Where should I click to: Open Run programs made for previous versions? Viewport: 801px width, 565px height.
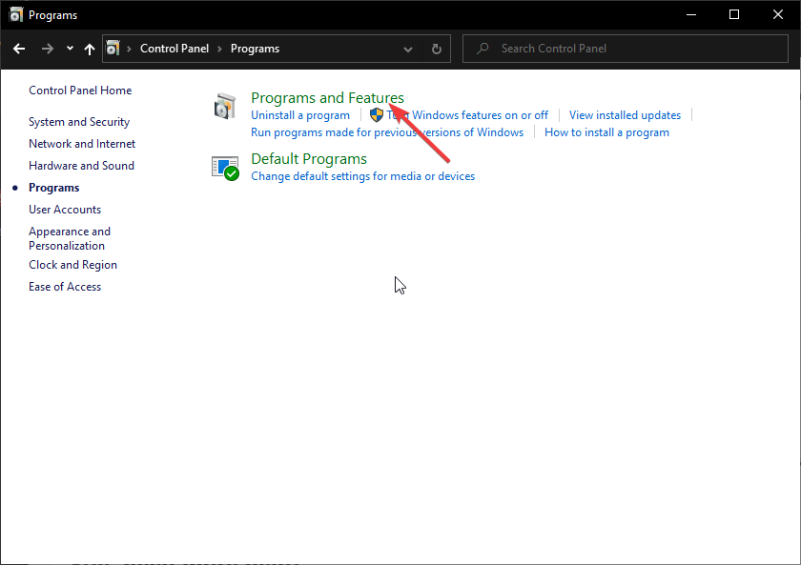click(x=387, y=132)
